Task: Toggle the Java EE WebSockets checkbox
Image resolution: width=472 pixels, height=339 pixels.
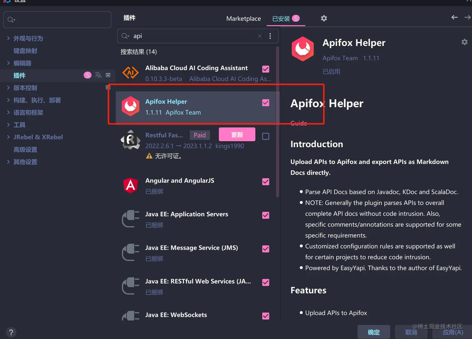Action: click(x=266, y=316)
